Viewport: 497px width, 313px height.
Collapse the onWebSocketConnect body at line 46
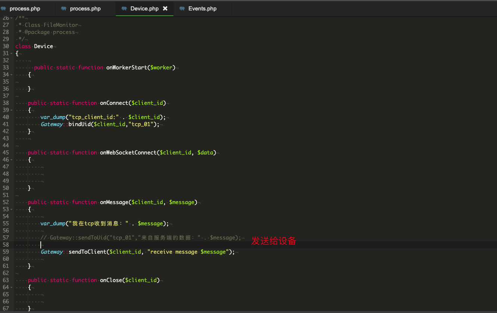pos(12,160)
